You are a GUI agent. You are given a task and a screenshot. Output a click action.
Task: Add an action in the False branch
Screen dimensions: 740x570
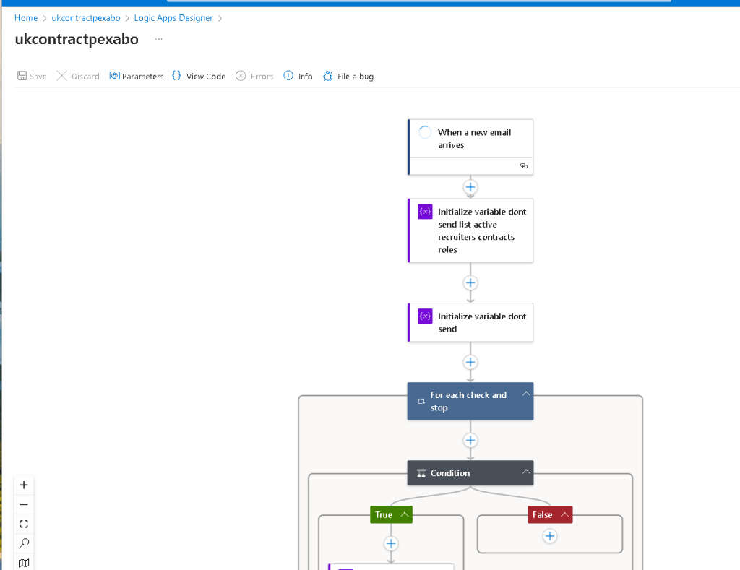(550, 536)
